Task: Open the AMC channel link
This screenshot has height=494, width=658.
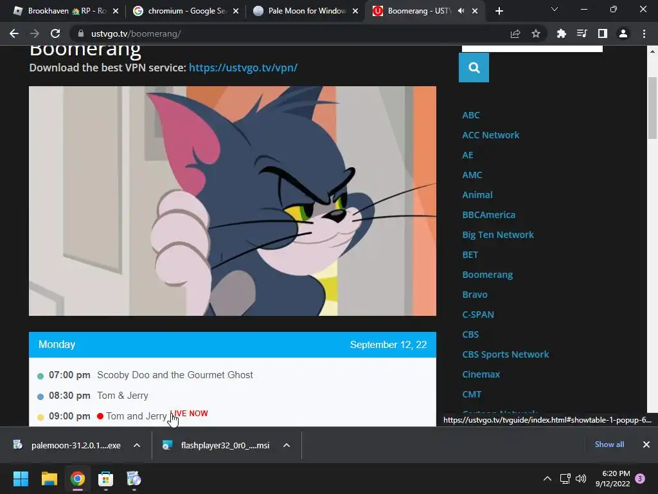Action: click(x=472, y=175)
